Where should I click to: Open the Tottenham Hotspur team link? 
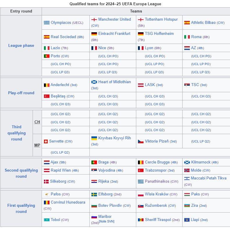tap(161, 19)
